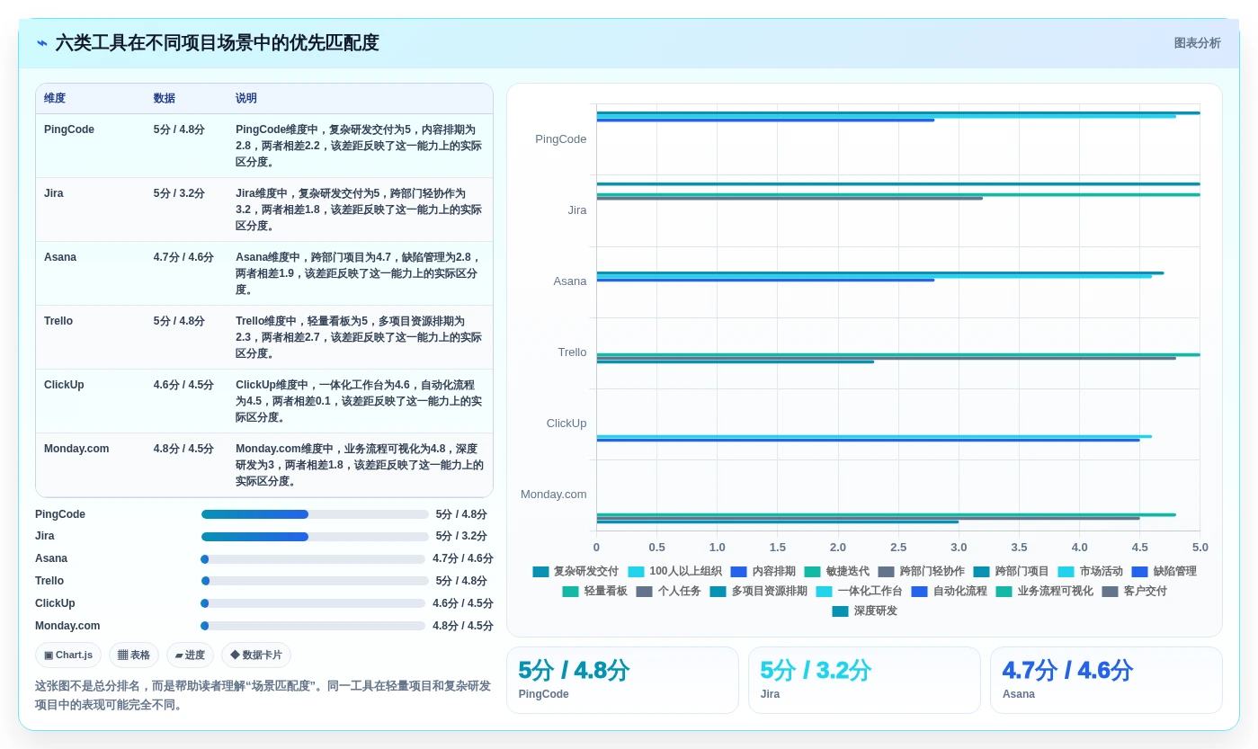Toggle the 跨部门轻协作 legend entry
The width and height of the screenshot is (1258, 749).
pyautogui.click(x=921, y=572)
